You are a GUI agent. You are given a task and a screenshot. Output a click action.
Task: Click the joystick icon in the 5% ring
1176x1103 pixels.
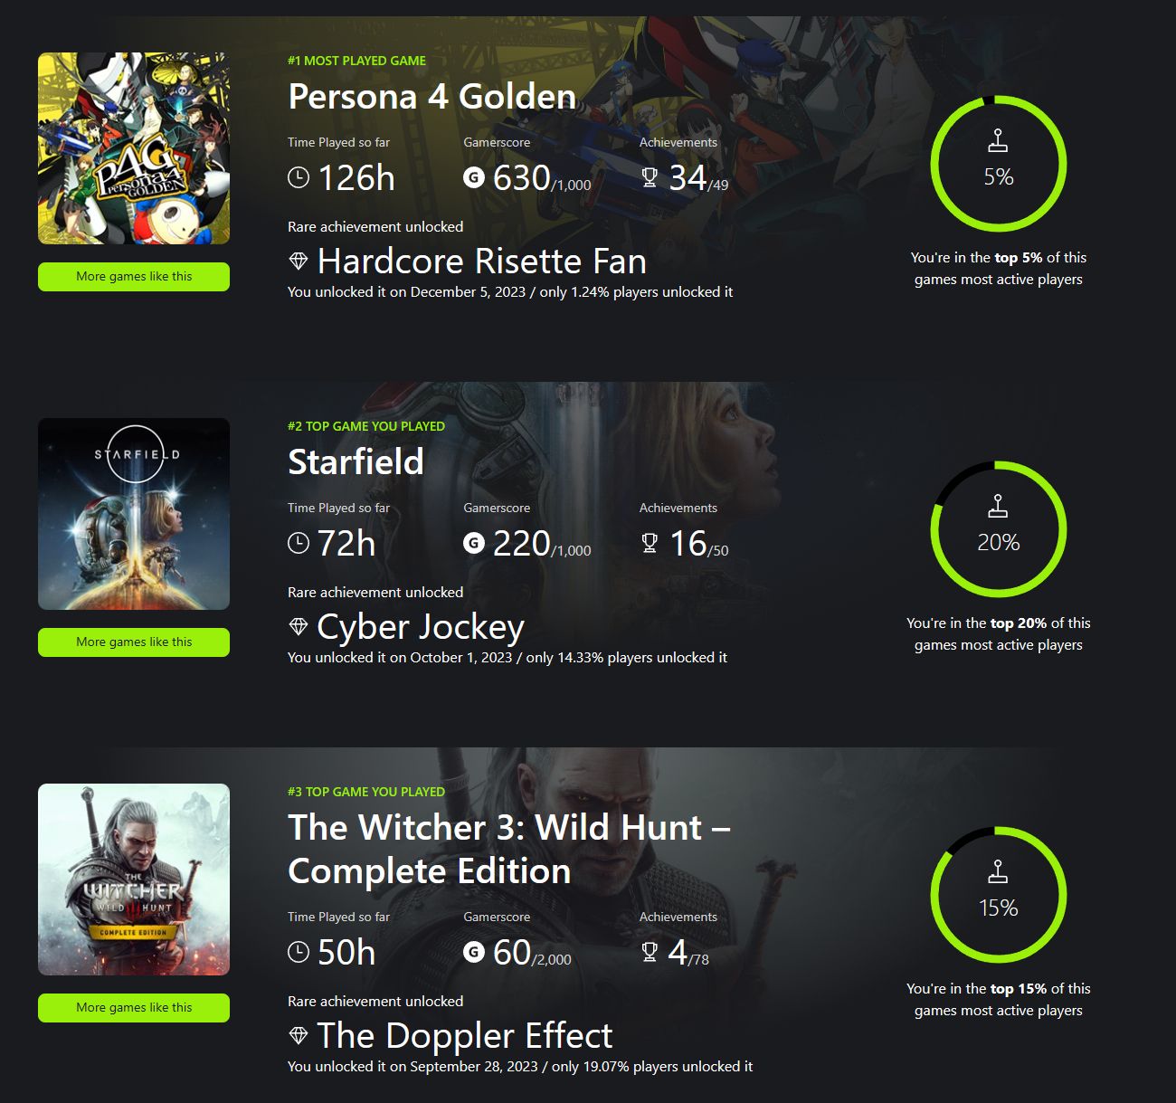[x=998, y=141]
